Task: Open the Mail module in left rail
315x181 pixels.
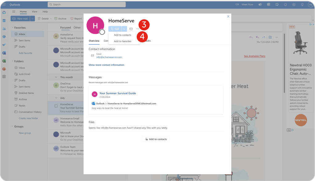Action: coord(4,13)
